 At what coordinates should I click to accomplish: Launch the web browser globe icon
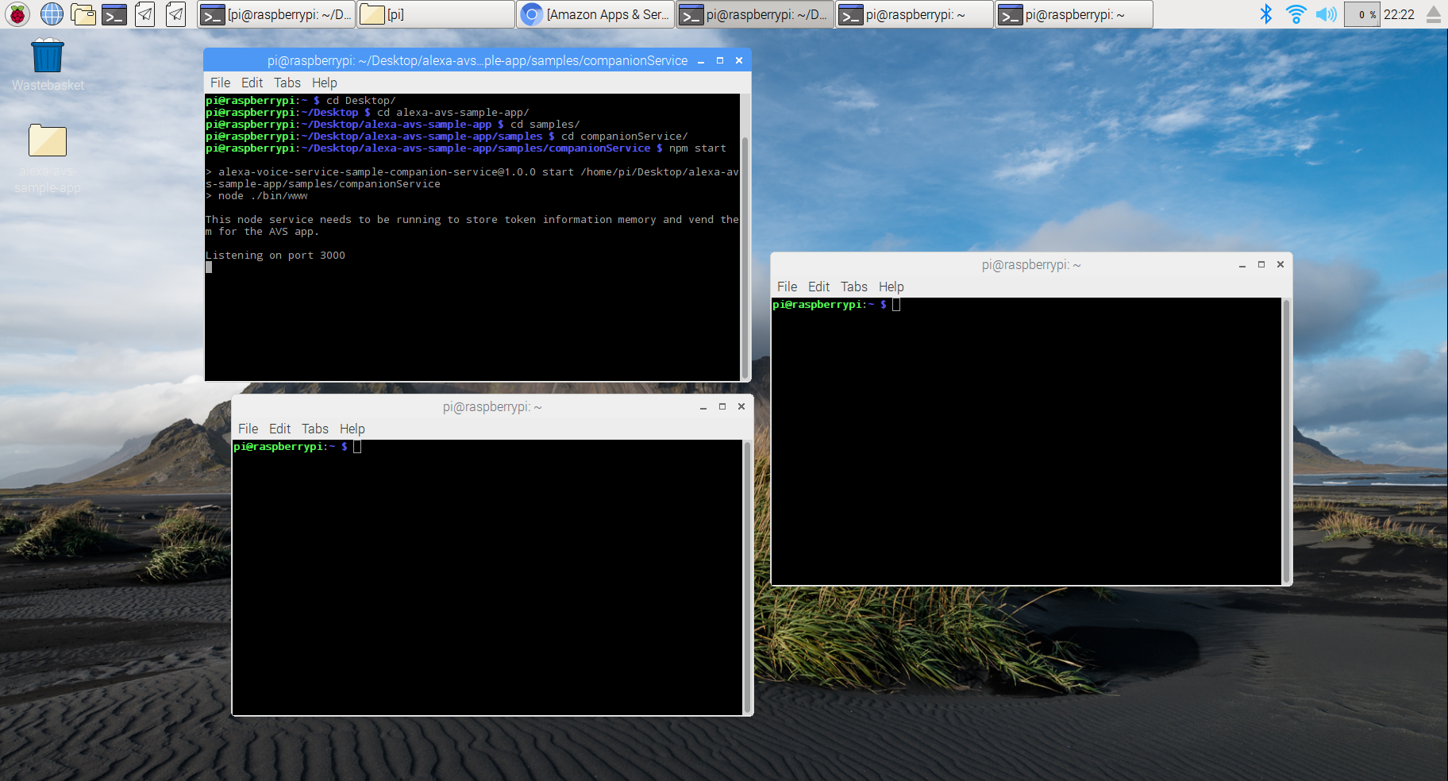pos(51,13)
